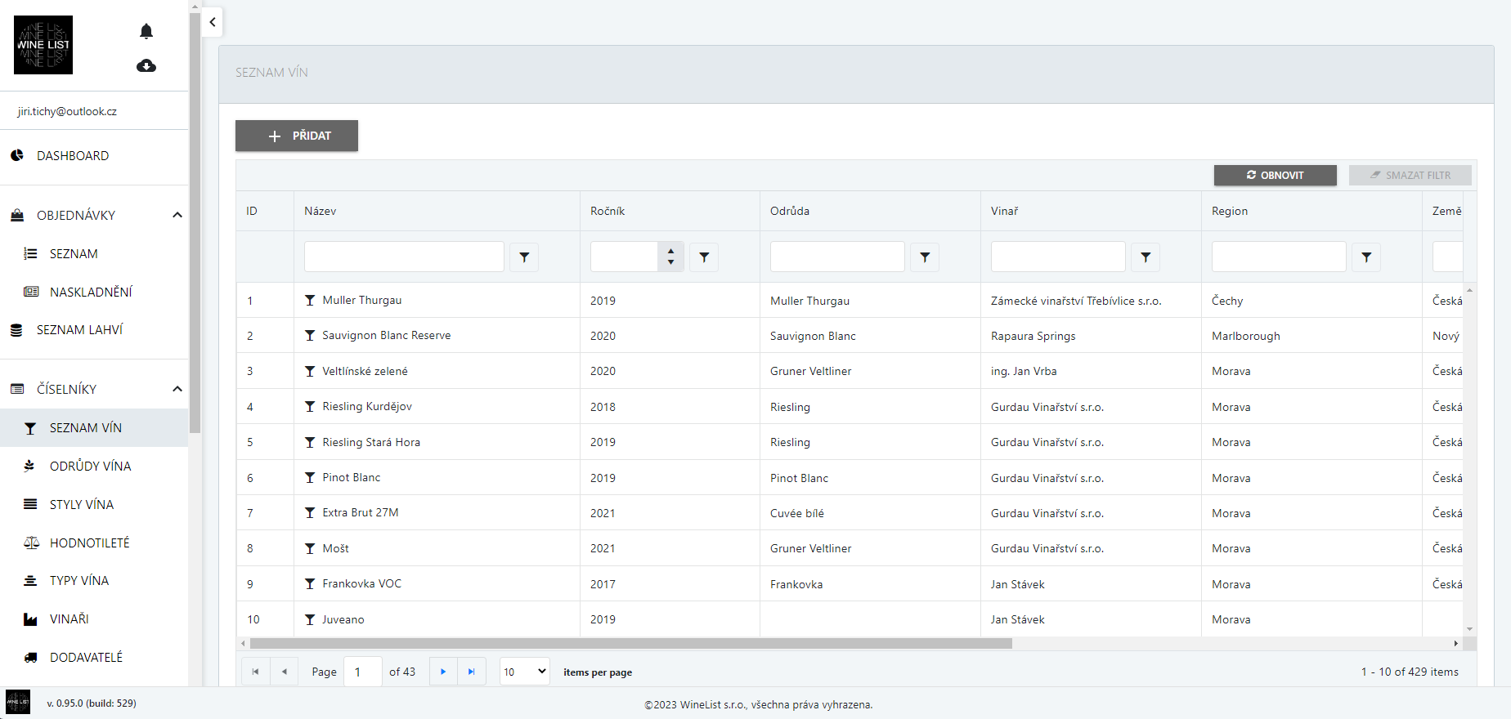Focus the Vinař filter input
This screenshot has width=1511, height=719.
1058,257
